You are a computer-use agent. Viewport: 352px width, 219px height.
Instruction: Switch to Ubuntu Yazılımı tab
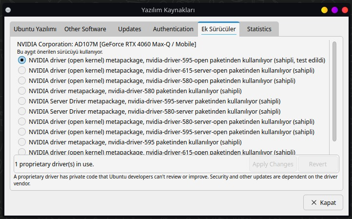click(x=35, y=29)
